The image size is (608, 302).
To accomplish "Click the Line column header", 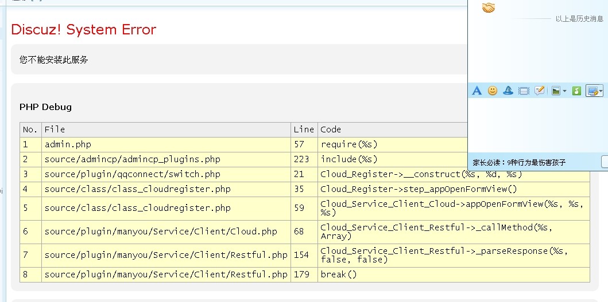I will coord(304,130).
